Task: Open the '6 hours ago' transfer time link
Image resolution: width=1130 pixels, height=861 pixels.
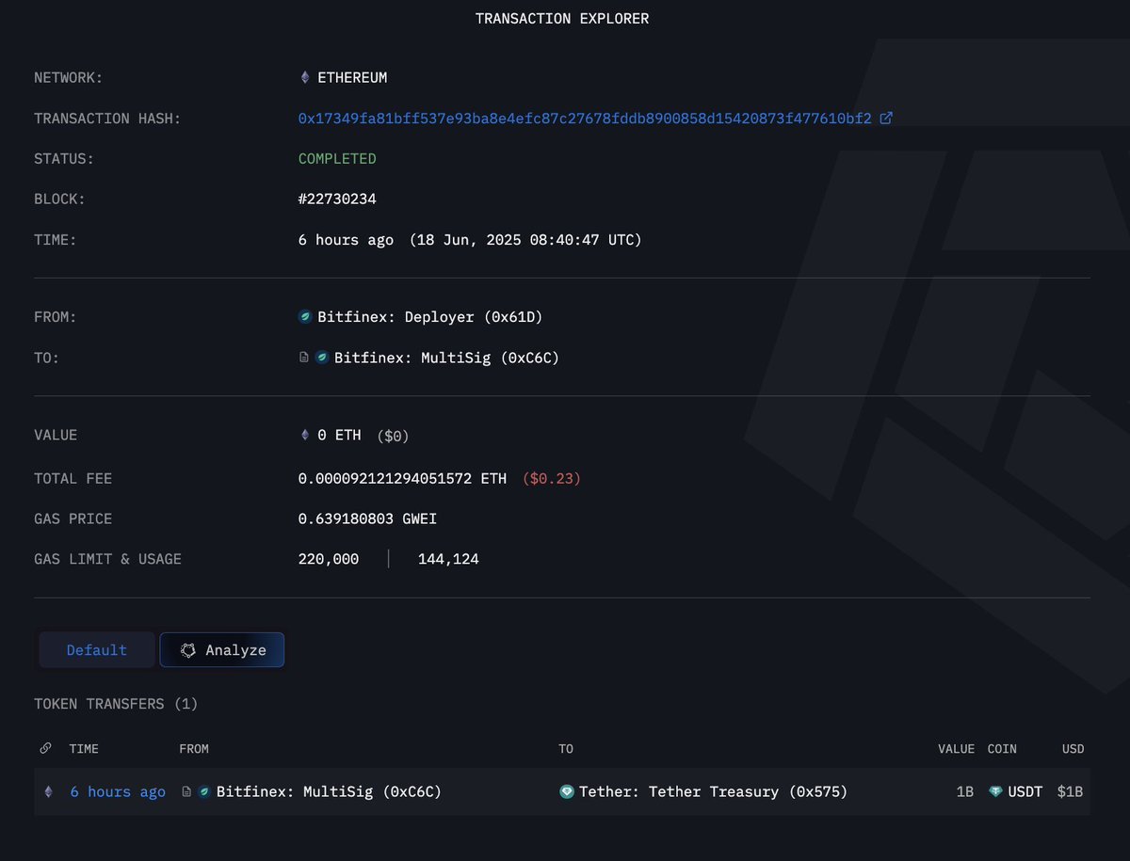Action: (x=118, y=792)
